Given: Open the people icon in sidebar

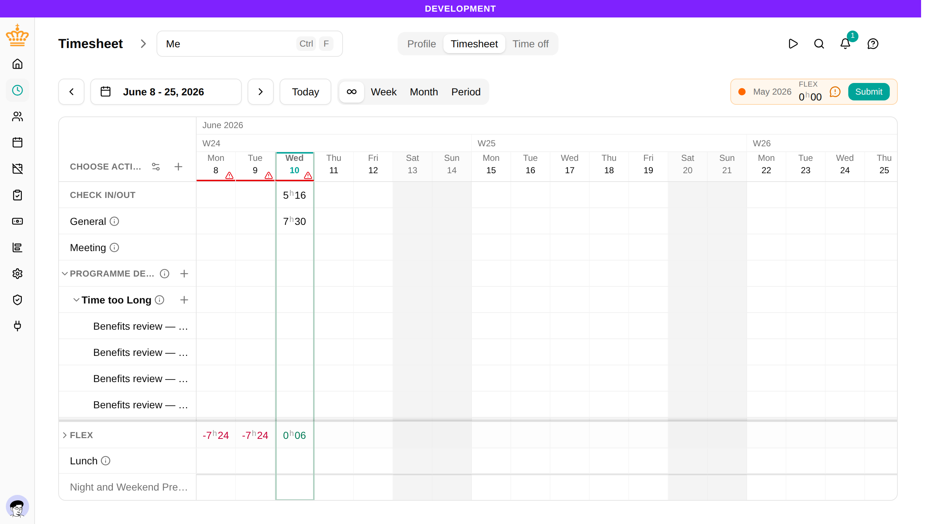Looking at the screenshot, I should click(17, 116).
